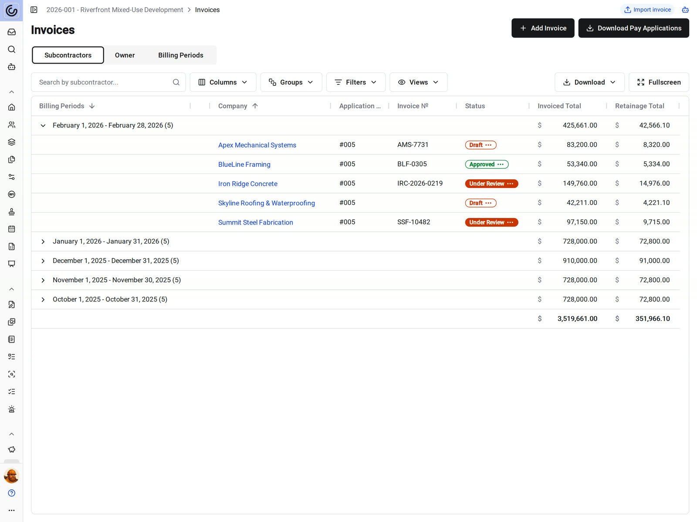Open the blue help question mark icon

click(x=12, y=493)
